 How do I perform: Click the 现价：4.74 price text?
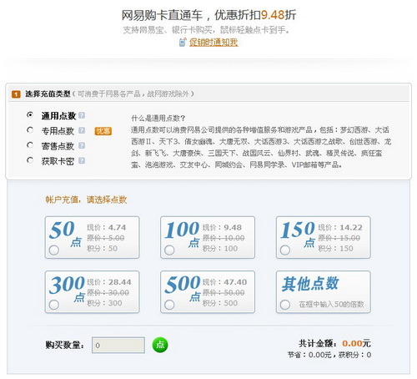106,227
